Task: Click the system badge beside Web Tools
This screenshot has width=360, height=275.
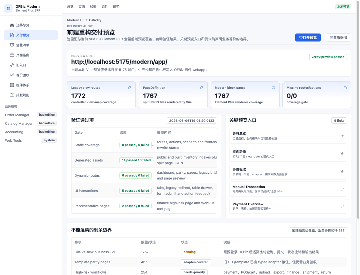Action: (49, 140)
